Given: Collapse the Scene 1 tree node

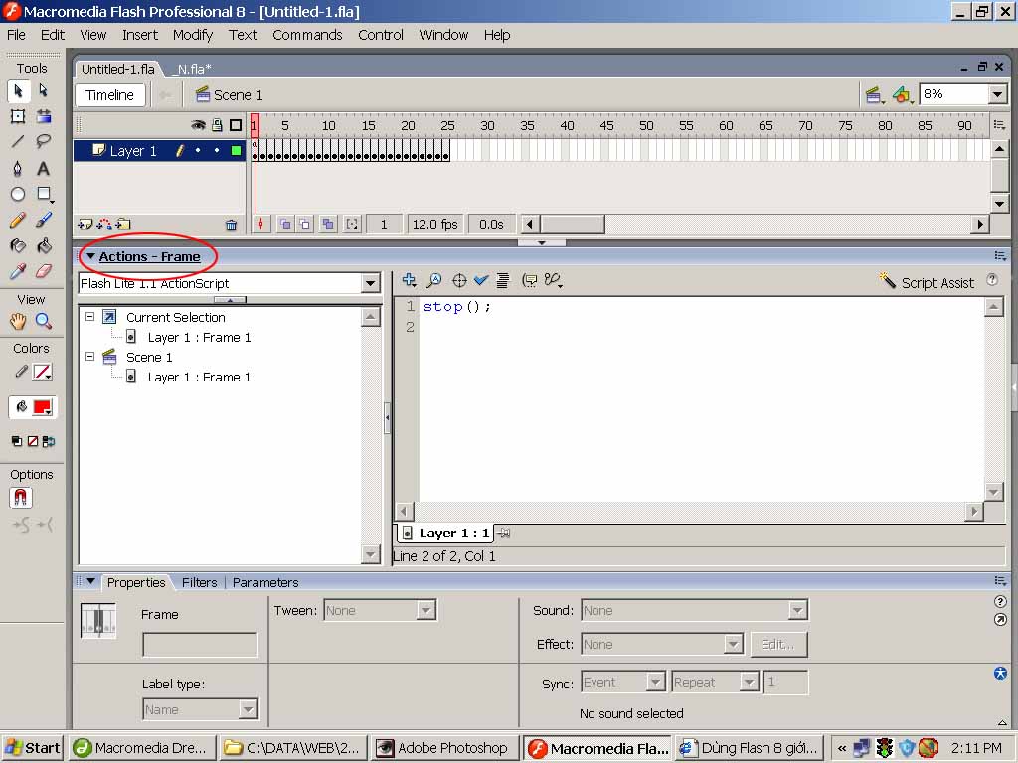Looking at the screenshot, I should (x=90, y=357).
